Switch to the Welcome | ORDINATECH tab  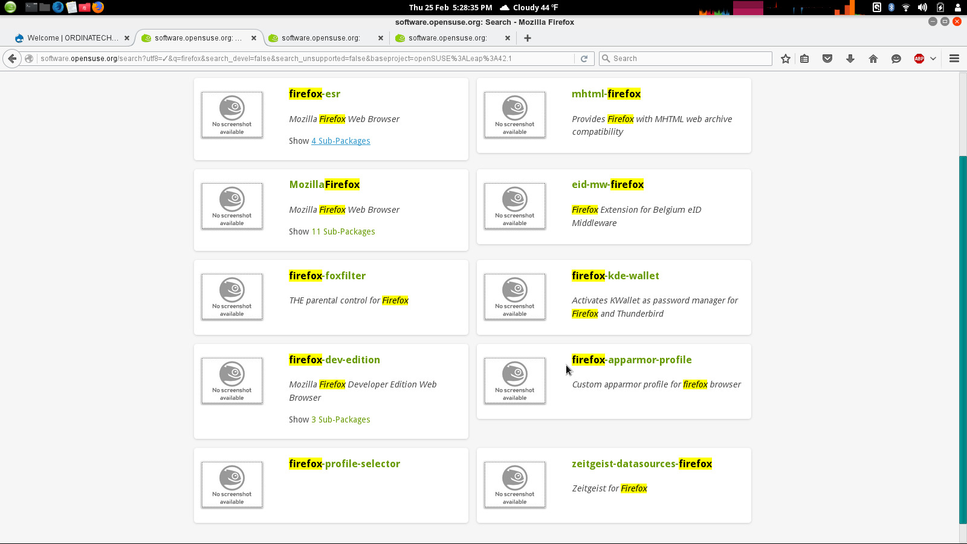click(73, 37)
